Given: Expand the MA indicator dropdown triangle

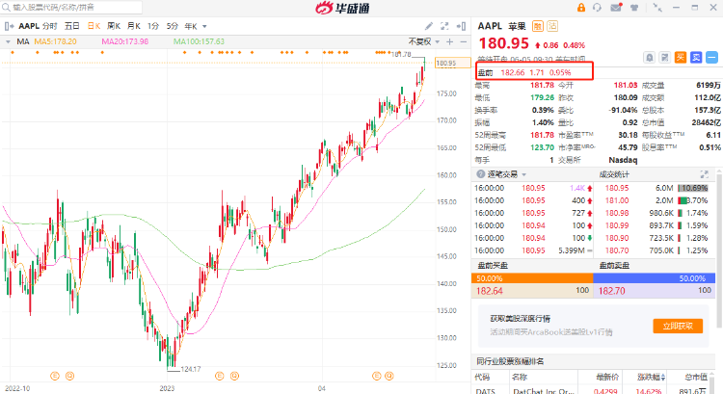Looking at the screenshot, I should point(8,41).
